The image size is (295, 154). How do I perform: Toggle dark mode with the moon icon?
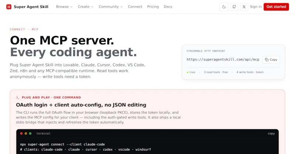224,7
